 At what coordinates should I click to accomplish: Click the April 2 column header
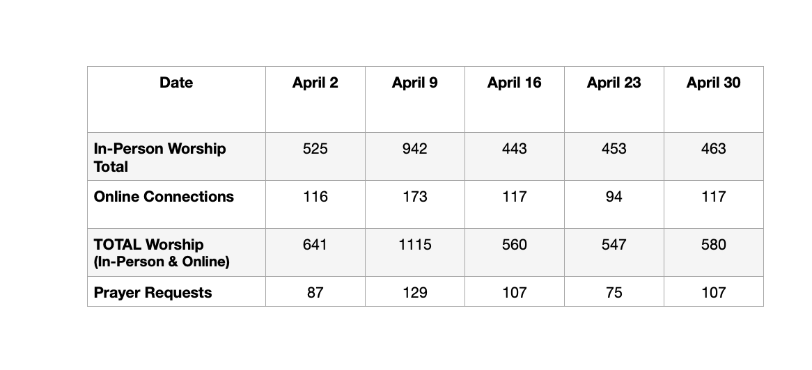tap(315, 99)
